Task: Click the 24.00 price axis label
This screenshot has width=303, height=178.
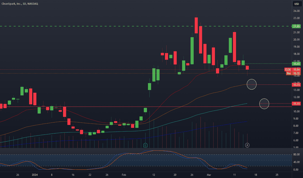Action: (x=296, y=11)
